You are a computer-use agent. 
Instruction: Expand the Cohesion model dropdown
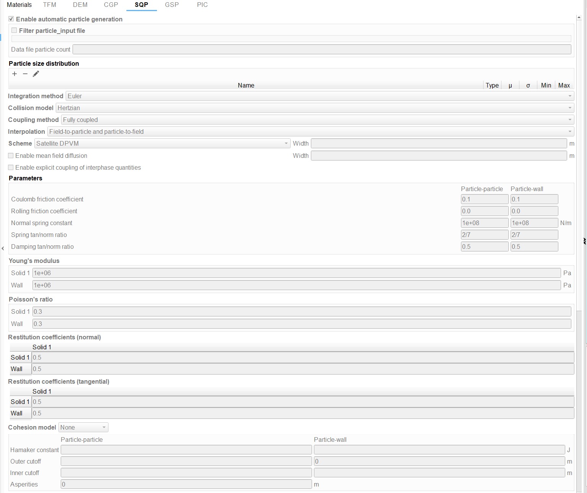point(83,427)
